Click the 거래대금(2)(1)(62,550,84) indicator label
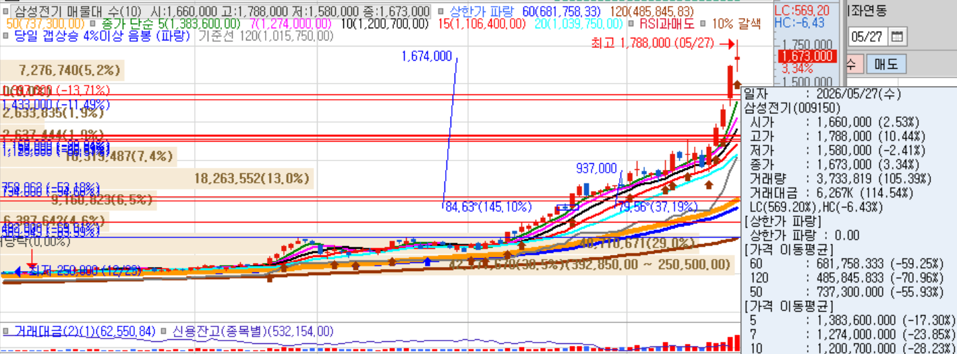 point(84,332)
